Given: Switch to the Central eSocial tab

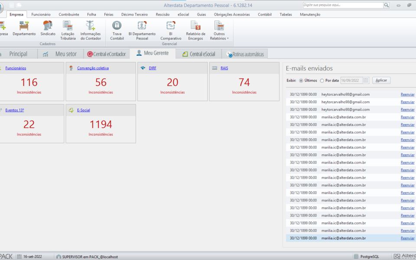Looking at the screenshot, I should tap(198, 54).
